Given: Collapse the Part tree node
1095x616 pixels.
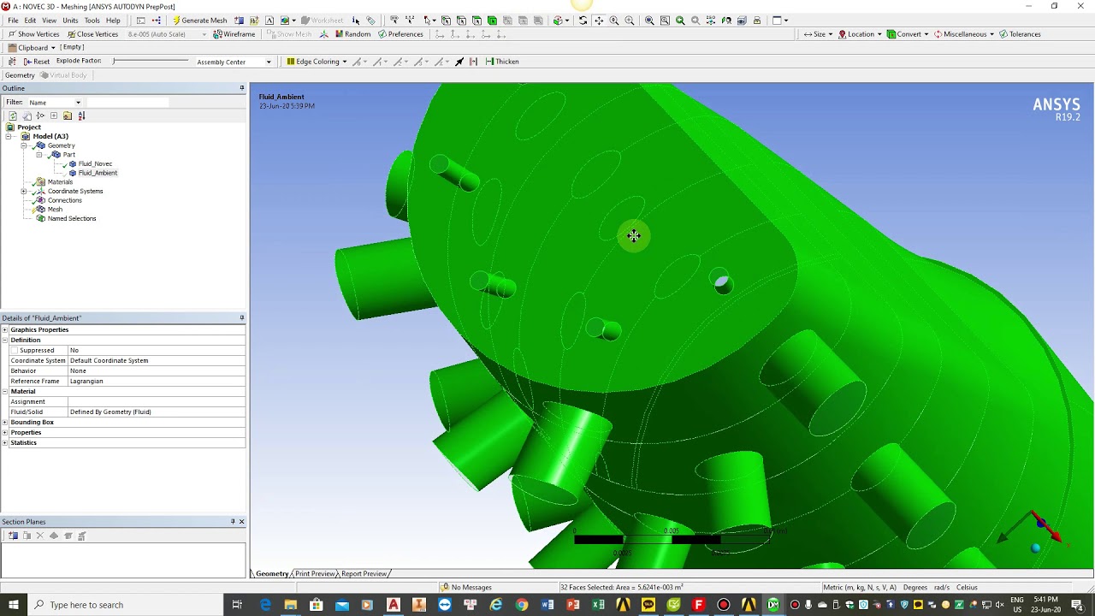Looking at the screenshot, I should [x=38, y=155].
